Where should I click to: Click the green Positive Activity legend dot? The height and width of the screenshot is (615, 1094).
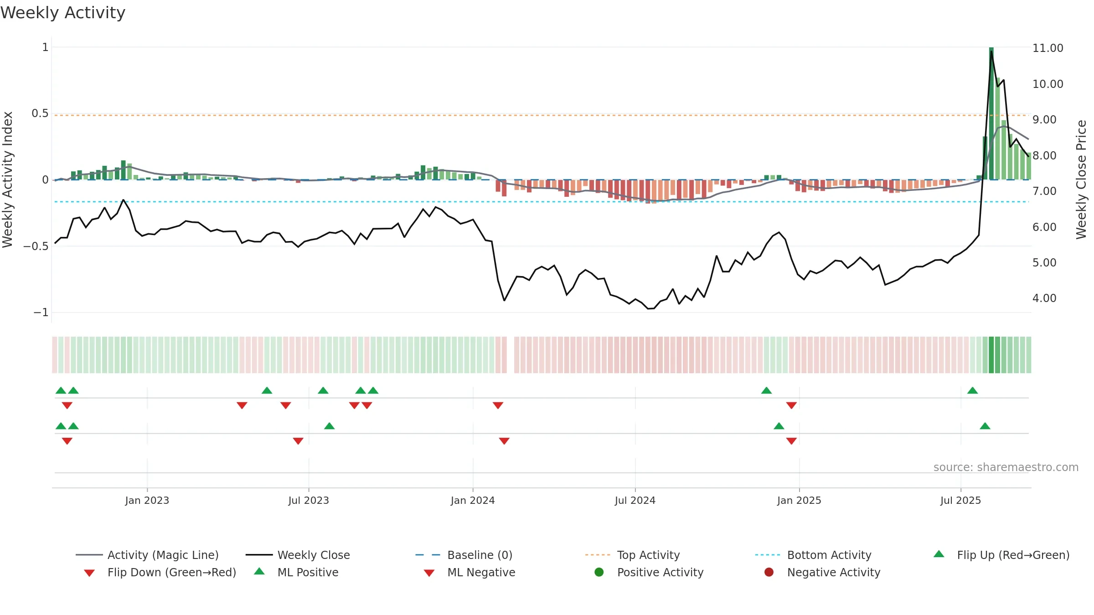599,572
